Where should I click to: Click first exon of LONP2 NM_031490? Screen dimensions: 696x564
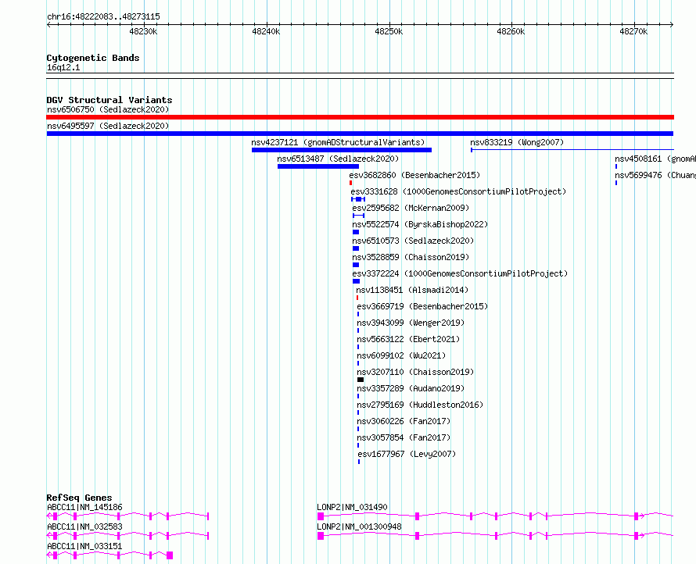pyautogui.click(x=321, y=516)
